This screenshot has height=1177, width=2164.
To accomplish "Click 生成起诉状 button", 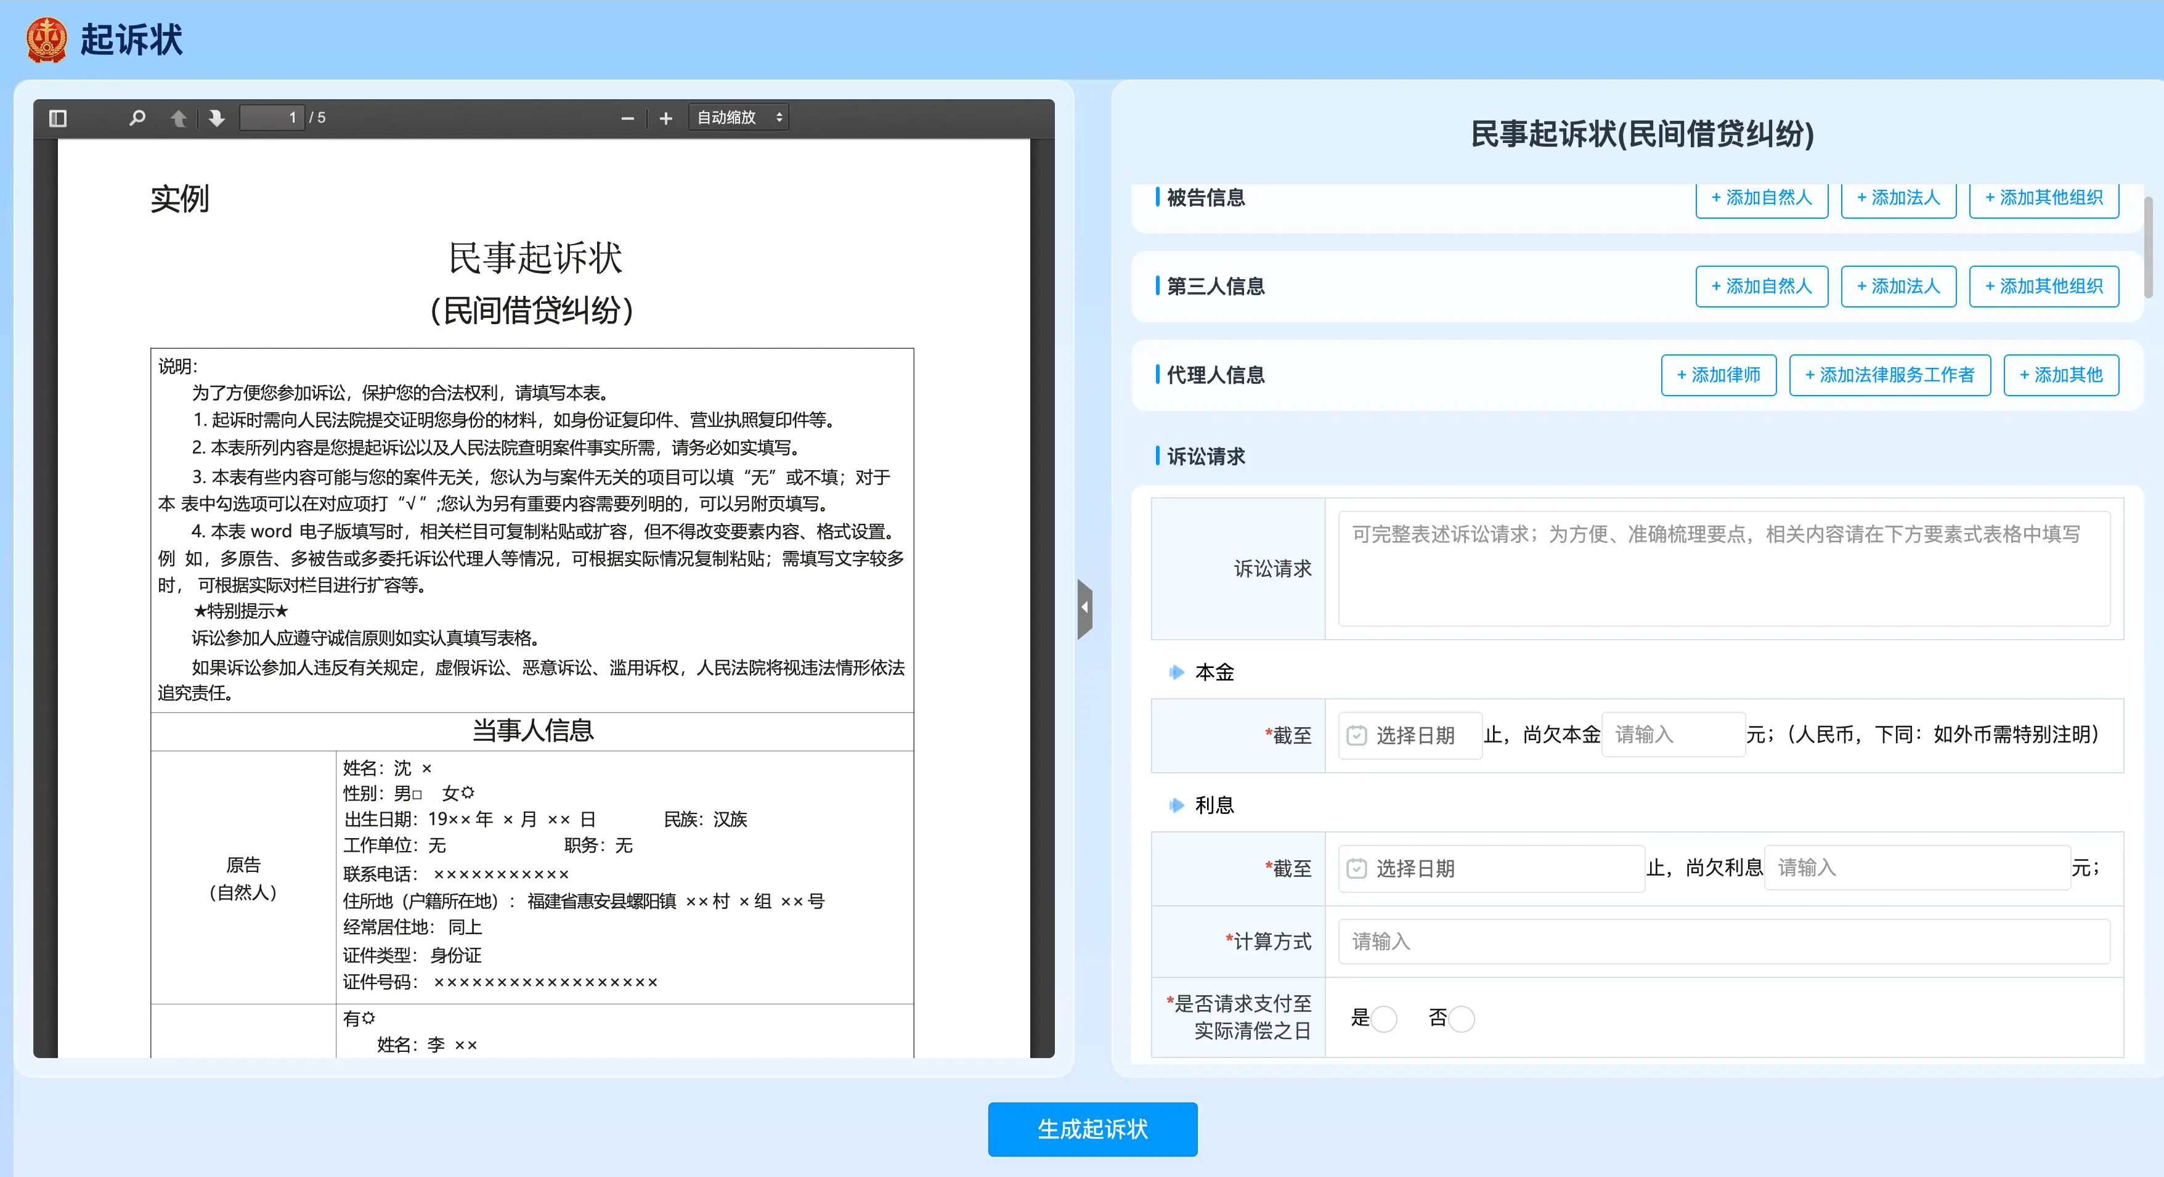I will [1092, 1129].
